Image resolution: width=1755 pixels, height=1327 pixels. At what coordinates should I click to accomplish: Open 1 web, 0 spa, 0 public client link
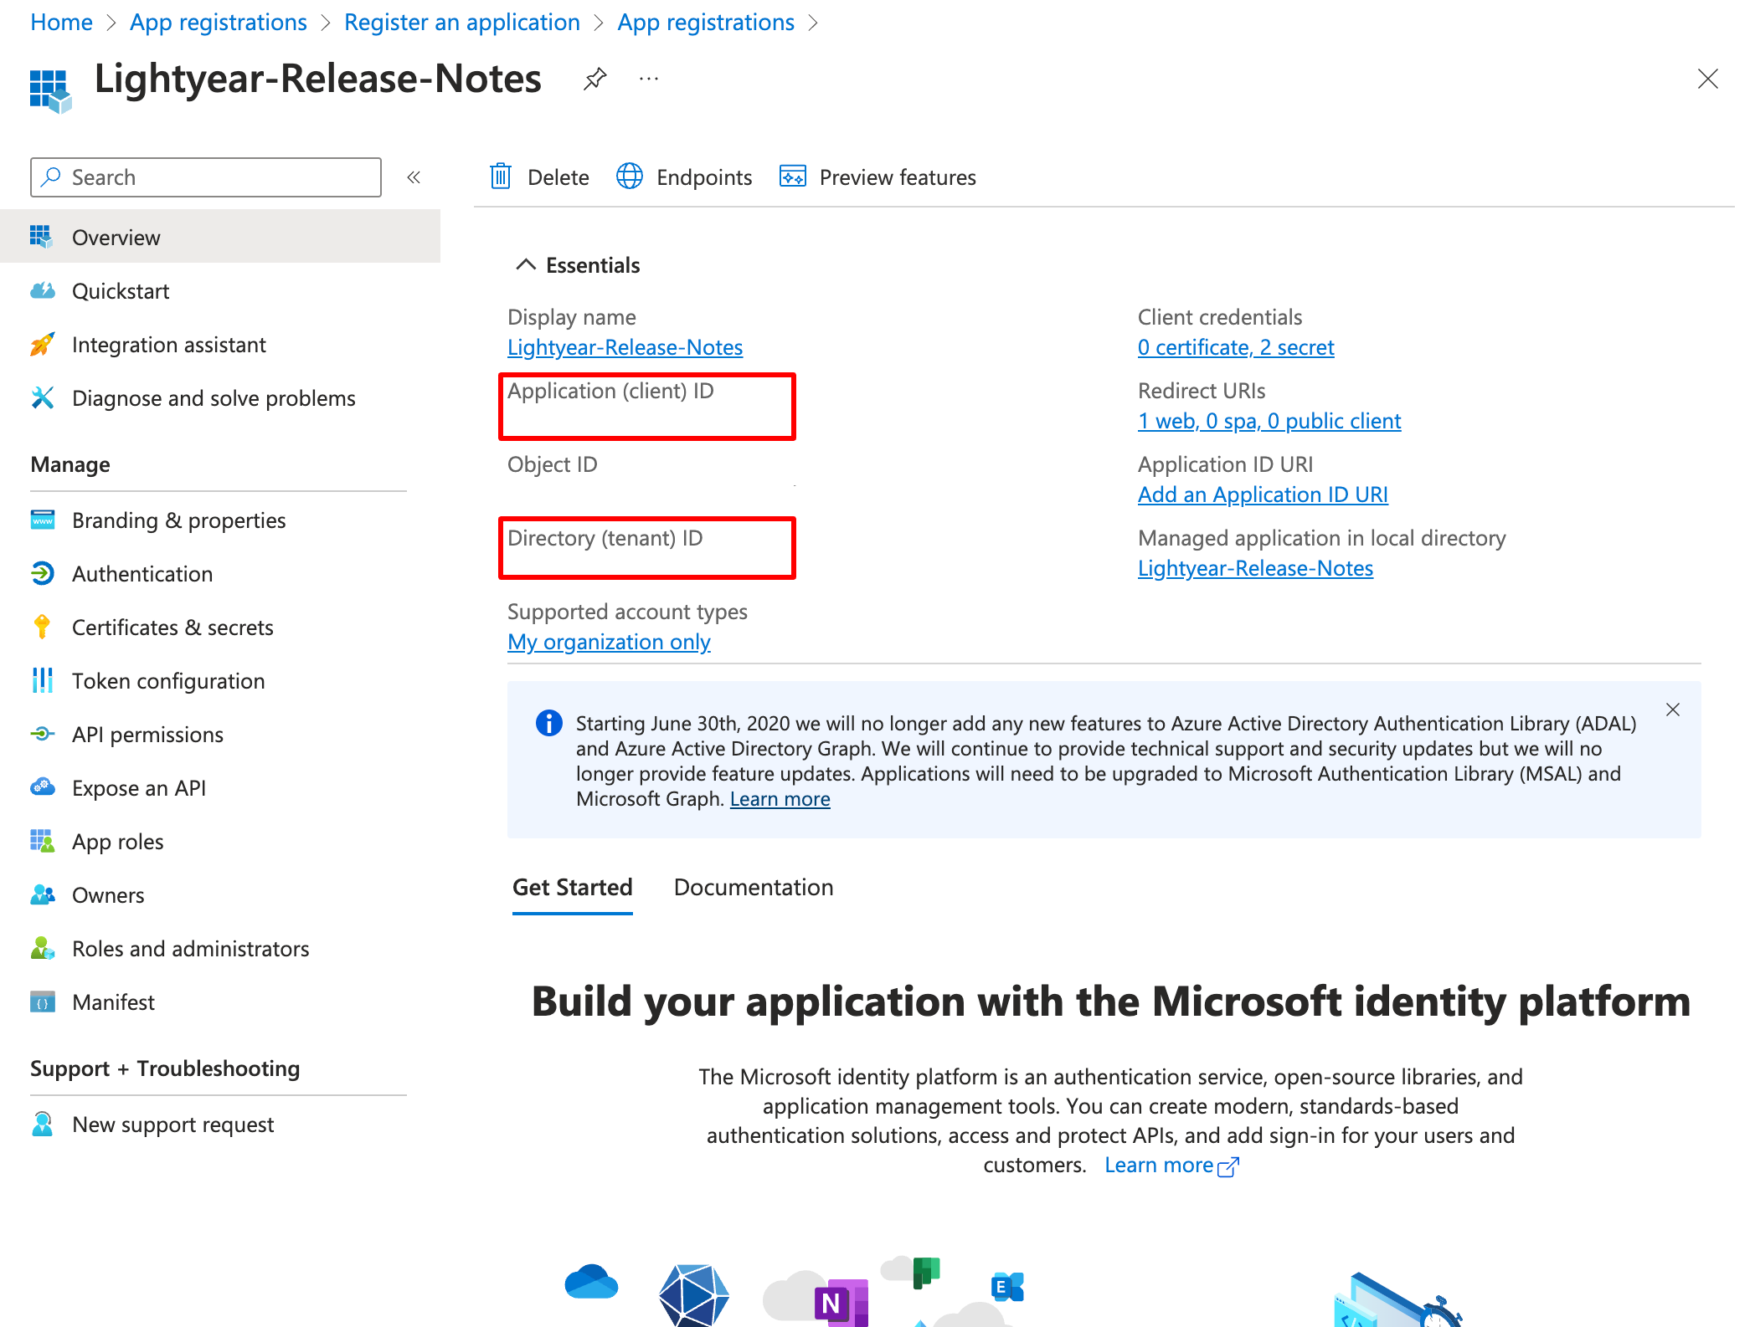pyautogui.click(x=1269, y=420)
